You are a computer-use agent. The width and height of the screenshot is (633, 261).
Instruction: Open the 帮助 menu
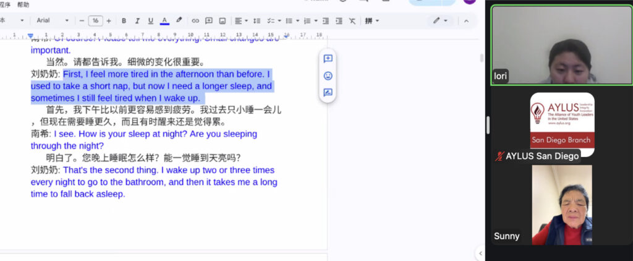point(23,4)
